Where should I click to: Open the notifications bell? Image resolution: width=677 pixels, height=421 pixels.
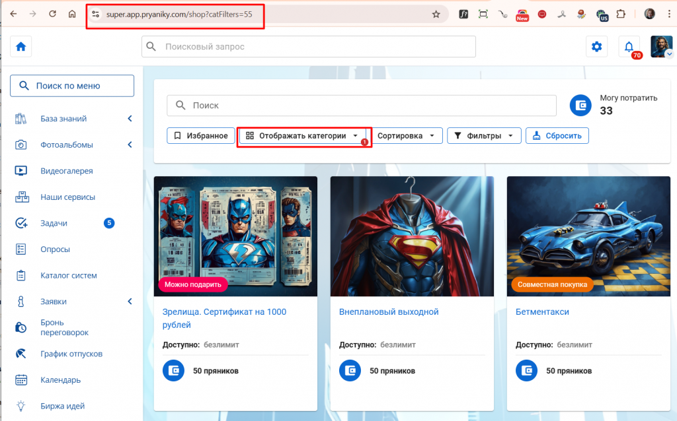coord(629,47)
